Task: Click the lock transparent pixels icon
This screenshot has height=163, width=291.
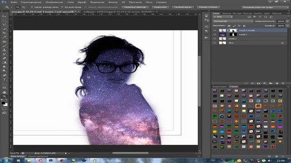Action: point(229,26)
